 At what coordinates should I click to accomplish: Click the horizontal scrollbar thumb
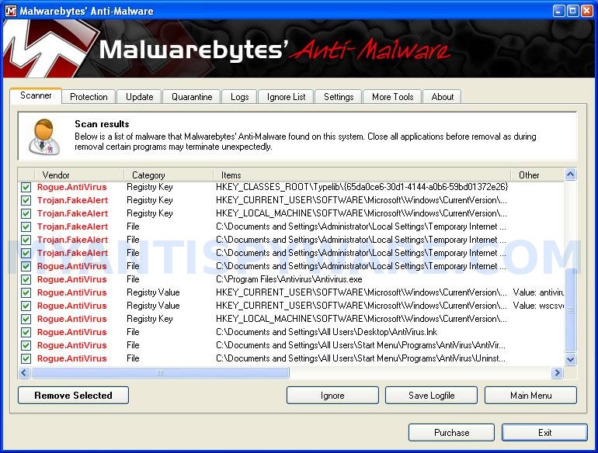tap(160, 372)
